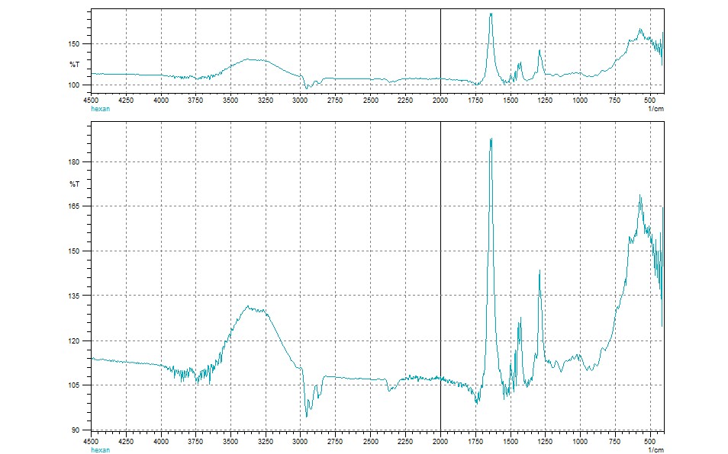Click the 1500 wavenumber label of the lower spectrum

[511, 442]
